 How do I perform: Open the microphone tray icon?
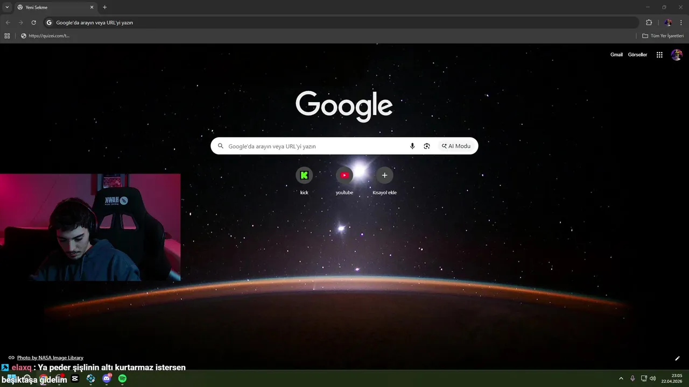[x=632, y=378]
